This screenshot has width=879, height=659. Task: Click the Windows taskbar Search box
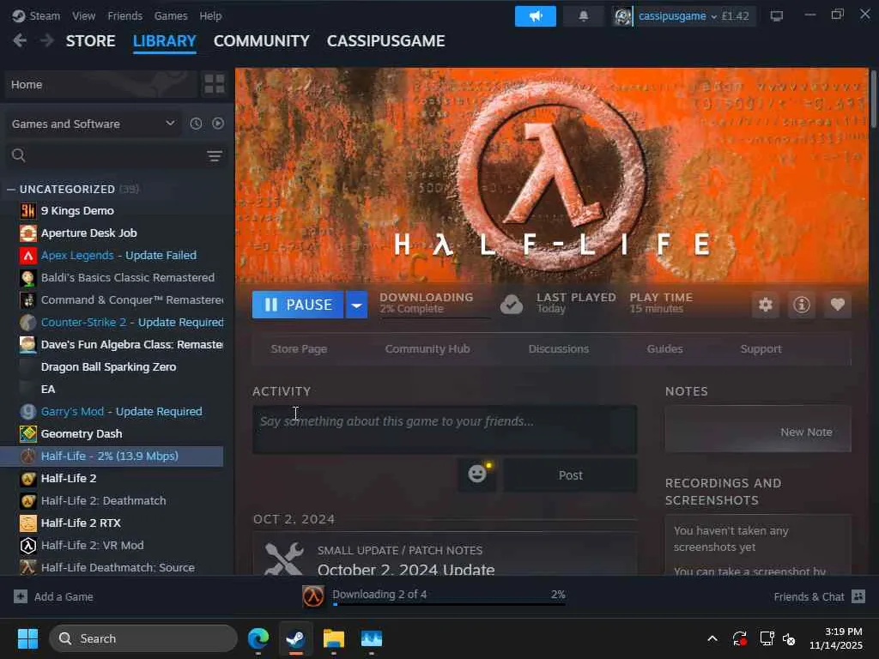click(143, 638)
